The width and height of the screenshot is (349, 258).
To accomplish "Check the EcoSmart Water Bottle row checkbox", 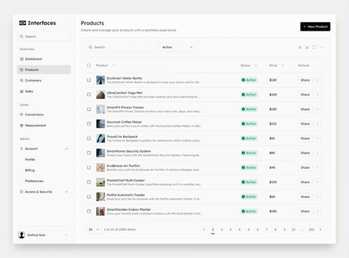I will point(89,80).
